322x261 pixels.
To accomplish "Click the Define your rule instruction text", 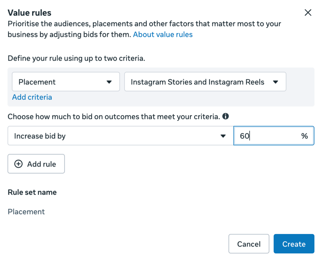I will click(76, 58).
